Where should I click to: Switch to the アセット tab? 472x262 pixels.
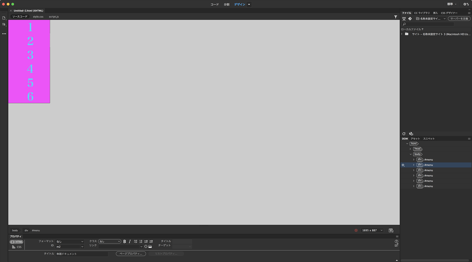click(415, 139)
